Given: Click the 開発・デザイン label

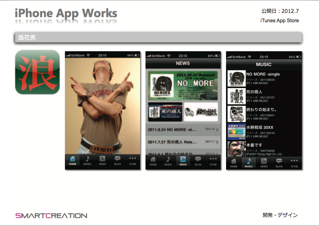Looking at the screenshot, I should (x=280, y=215).
